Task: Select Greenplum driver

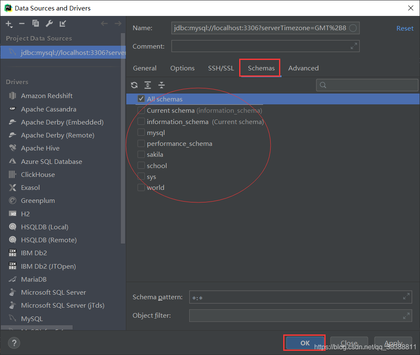Action: 38,201
